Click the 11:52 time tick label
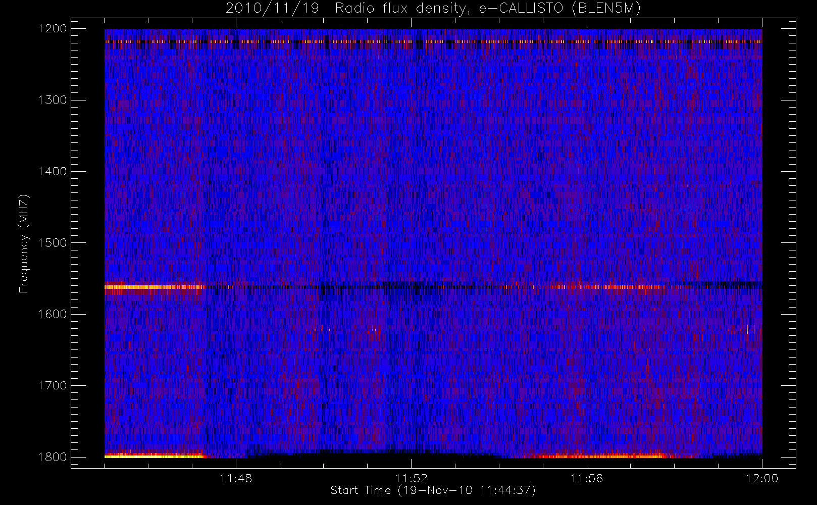817x505 pixels. click(411, 478)
